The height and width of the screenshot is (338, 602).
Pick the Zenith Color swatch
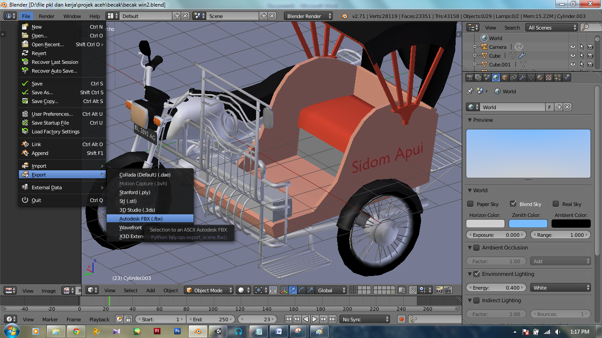tap(528, 223)
